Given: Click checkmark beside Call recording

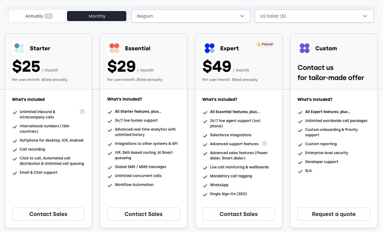Looking at the screenshot, I should point(15,150).
